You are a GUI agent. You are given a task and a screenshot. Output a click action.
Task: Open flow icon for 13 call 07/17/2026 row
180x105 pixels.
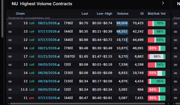(x=10, y=32)
